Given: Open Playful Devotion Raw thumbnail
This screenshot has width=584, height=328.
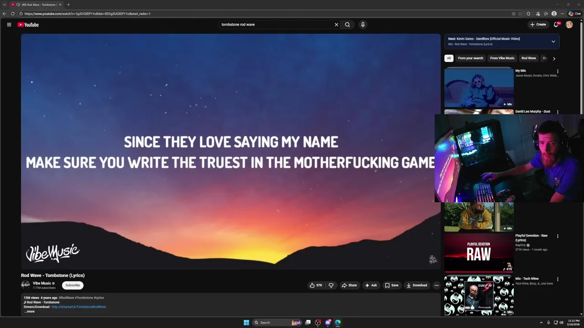Looking at the screenshot, I should (479, 253).
